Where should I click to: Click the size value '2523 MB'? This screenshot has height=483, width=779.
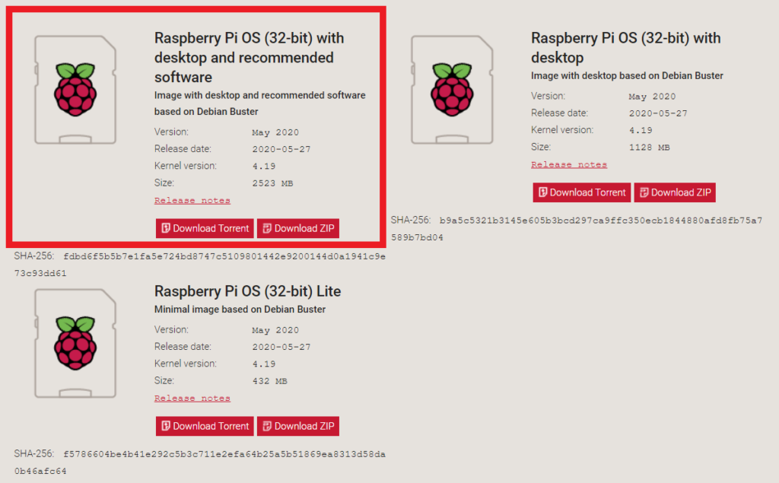[x=272, y=183]
